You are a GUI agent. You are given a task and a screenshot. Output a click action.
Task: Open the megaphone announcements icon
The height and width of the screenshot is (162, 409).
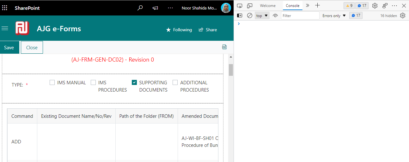155,8
